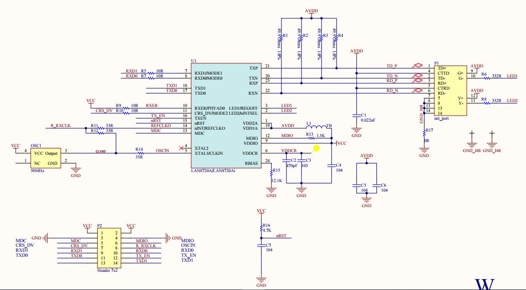Click the differential pair marker beside RD_N
Viewport: 526px width, 290px height.
[x=417, y=90]
